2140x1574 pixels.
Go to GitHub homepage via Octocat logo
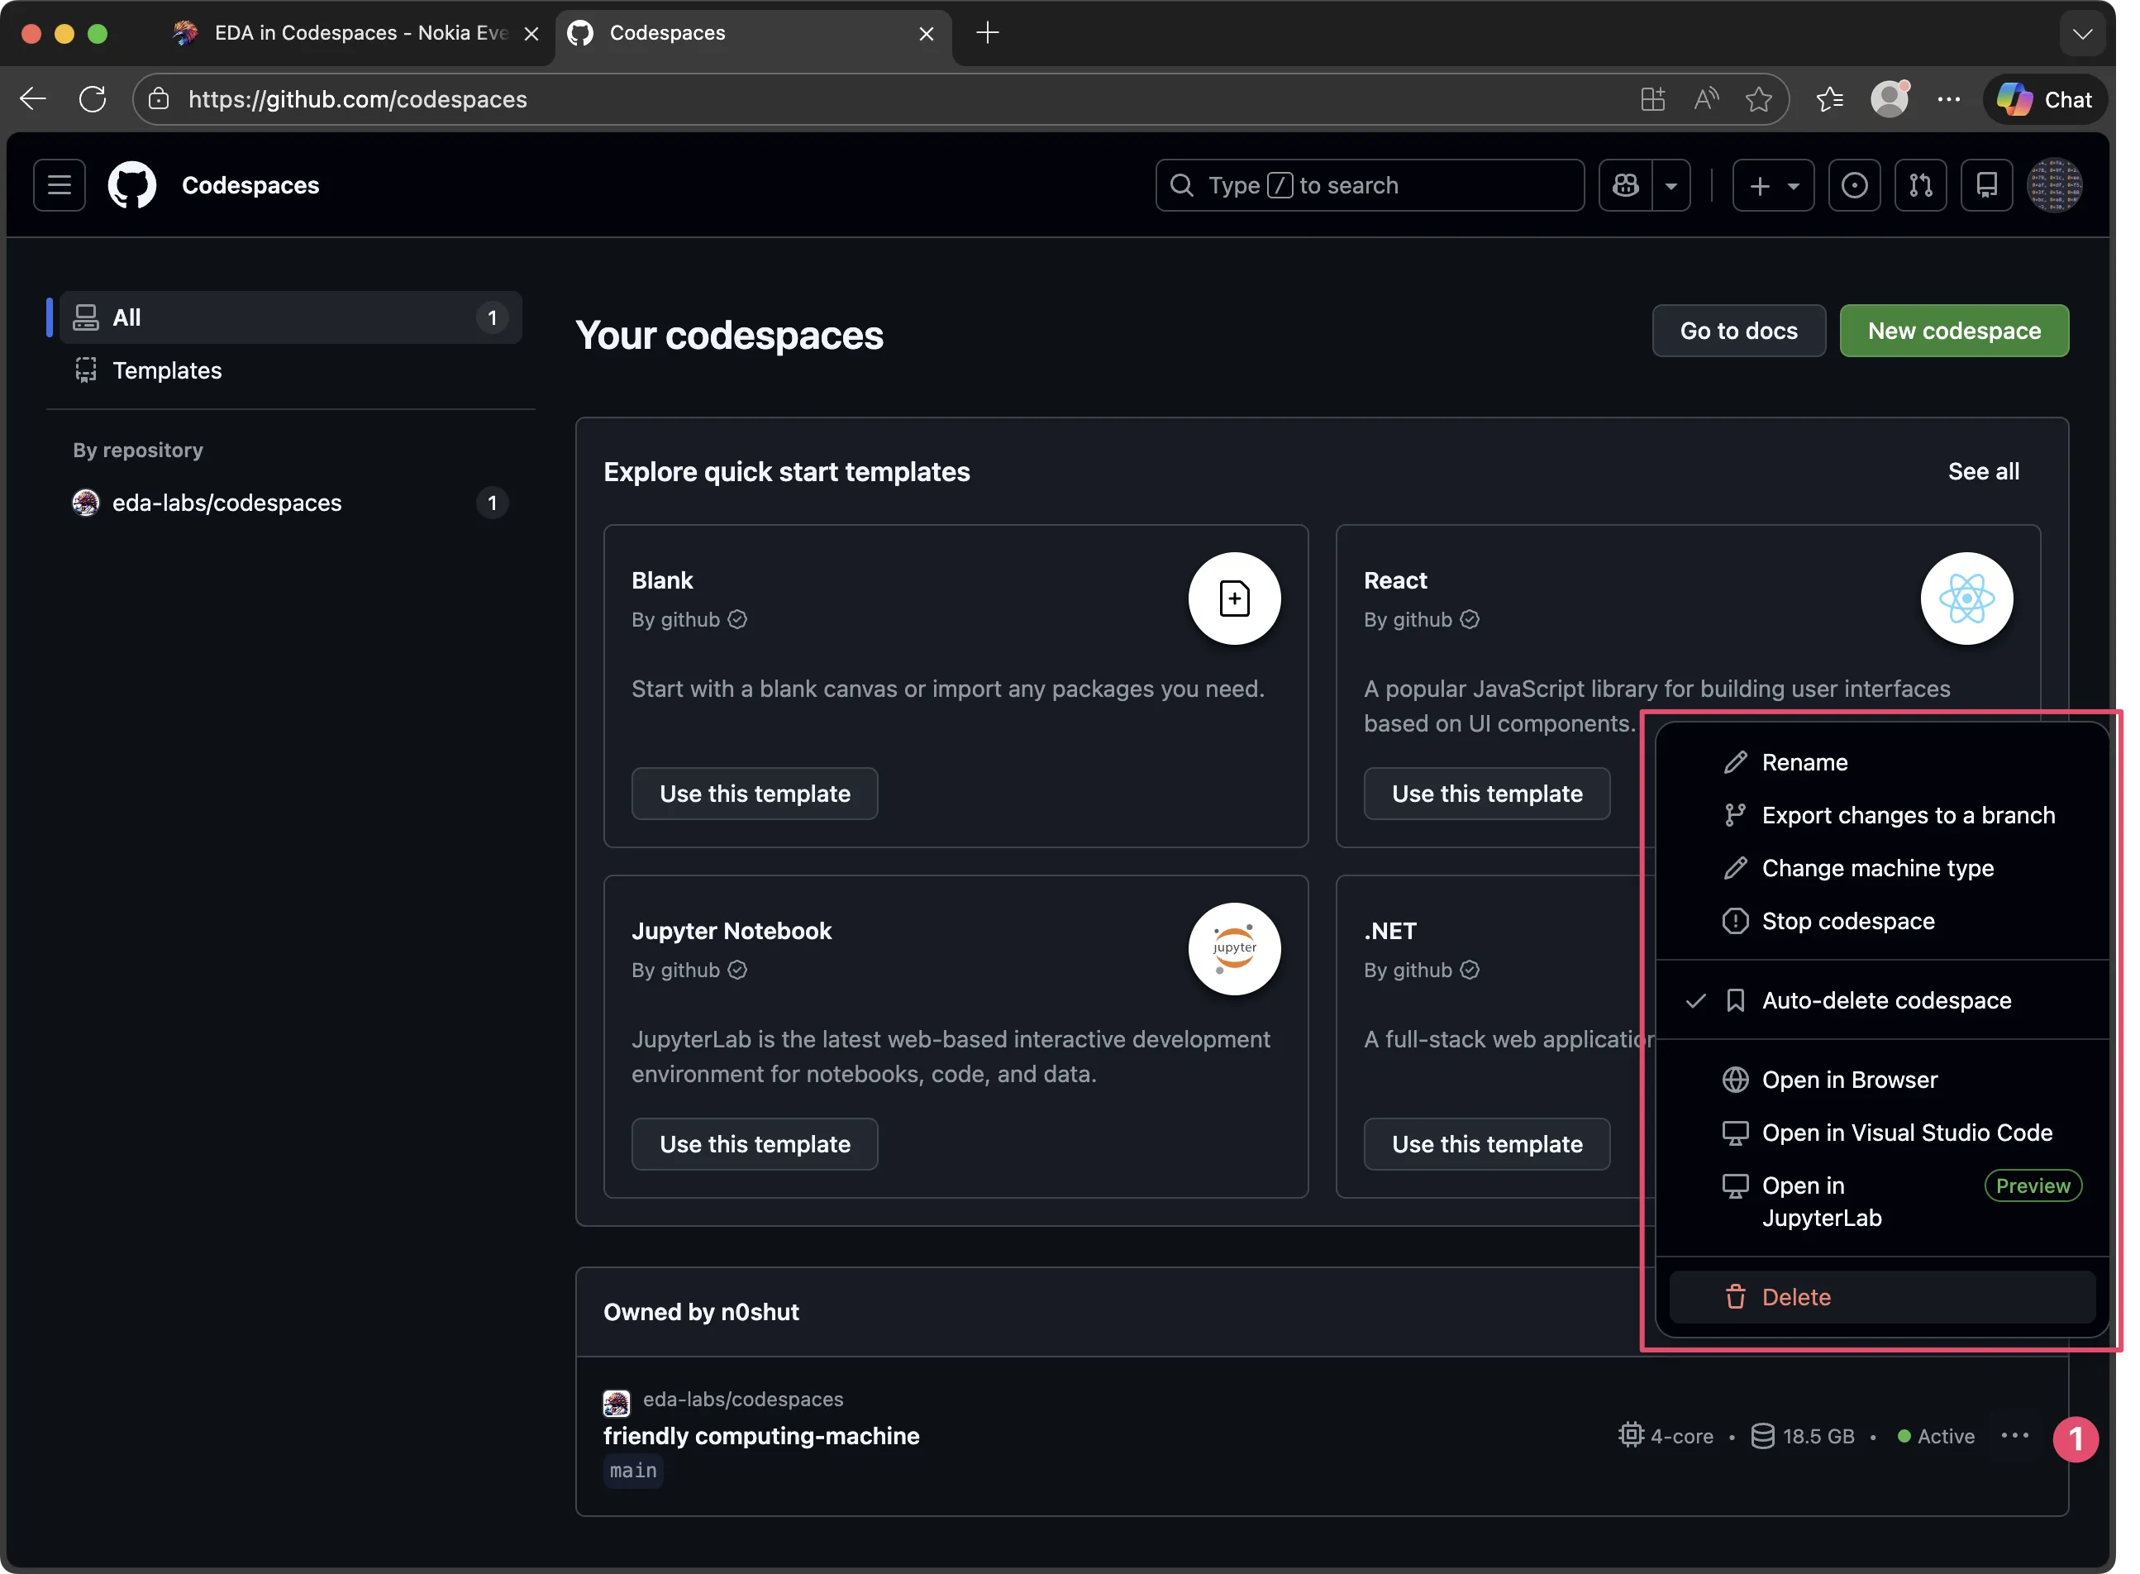pos(131,185)
